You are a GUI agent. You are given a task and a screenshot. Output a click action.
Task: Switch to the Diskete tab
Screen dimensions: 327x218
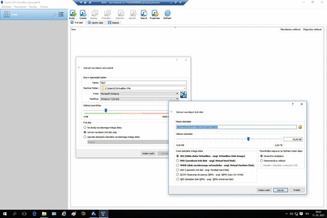[114, 23]
